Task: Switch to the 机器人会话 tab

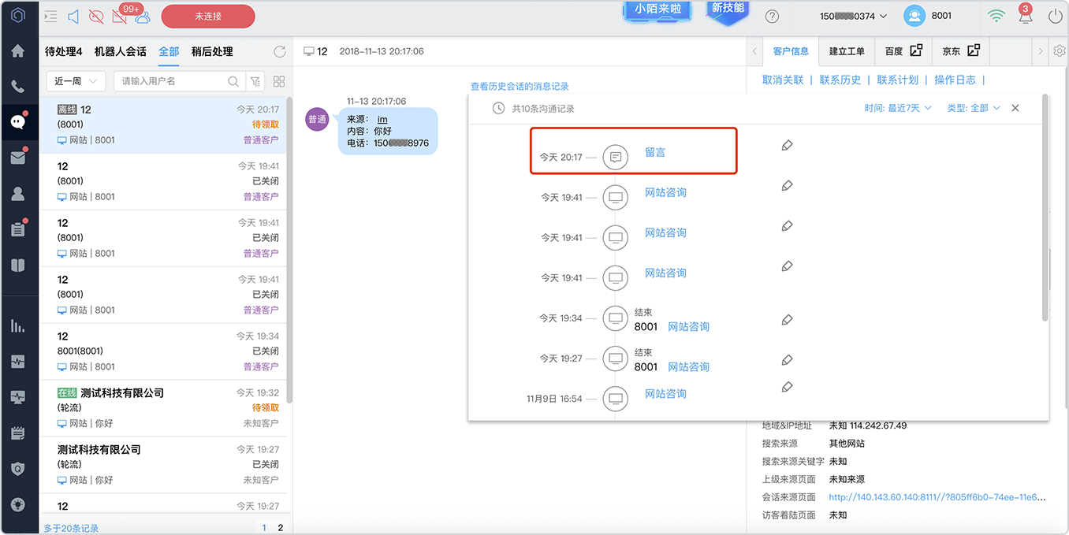Action: point(120,51)
